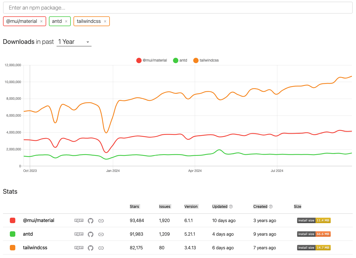Click the Oct 2023 axis label

click(x=30, y=171)
